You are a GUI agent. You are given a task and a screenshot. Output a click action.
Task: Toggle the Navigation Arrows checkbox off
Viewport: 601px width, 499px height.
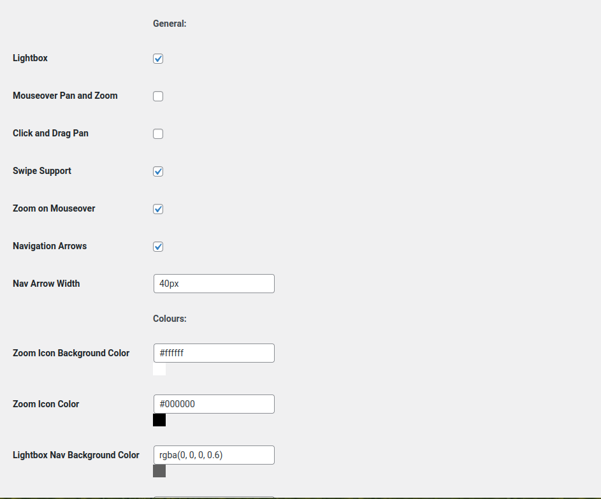[x=158, y=247]
